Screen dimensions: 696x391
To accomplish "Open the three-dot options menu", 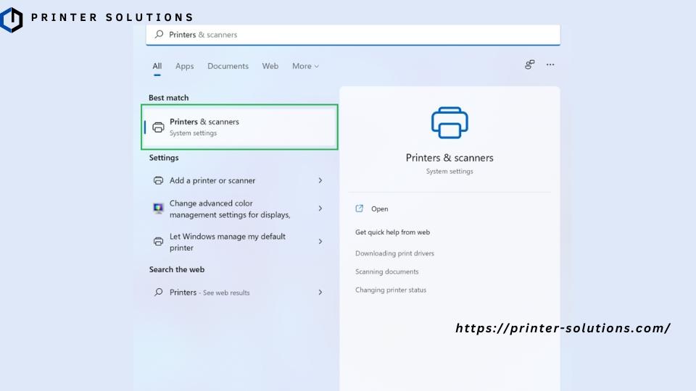I will click(550, 64).
